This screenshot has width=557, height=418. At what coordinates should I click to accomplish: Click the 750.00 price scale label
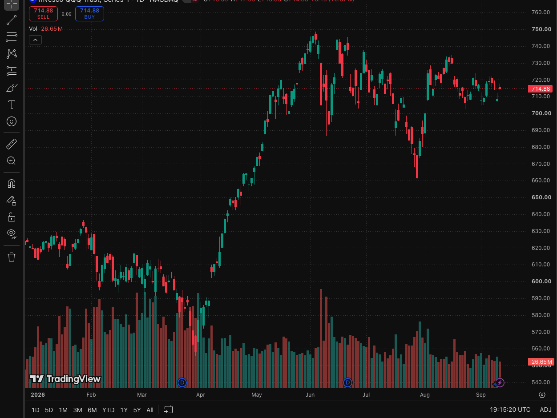pos(541,29)
